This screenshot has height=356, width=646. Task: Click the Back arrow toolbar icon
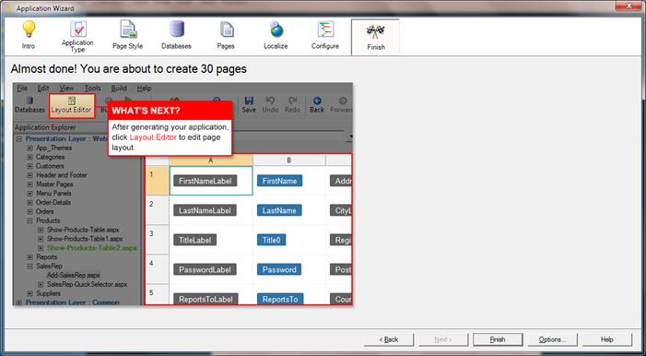click(x=317, y=105)
